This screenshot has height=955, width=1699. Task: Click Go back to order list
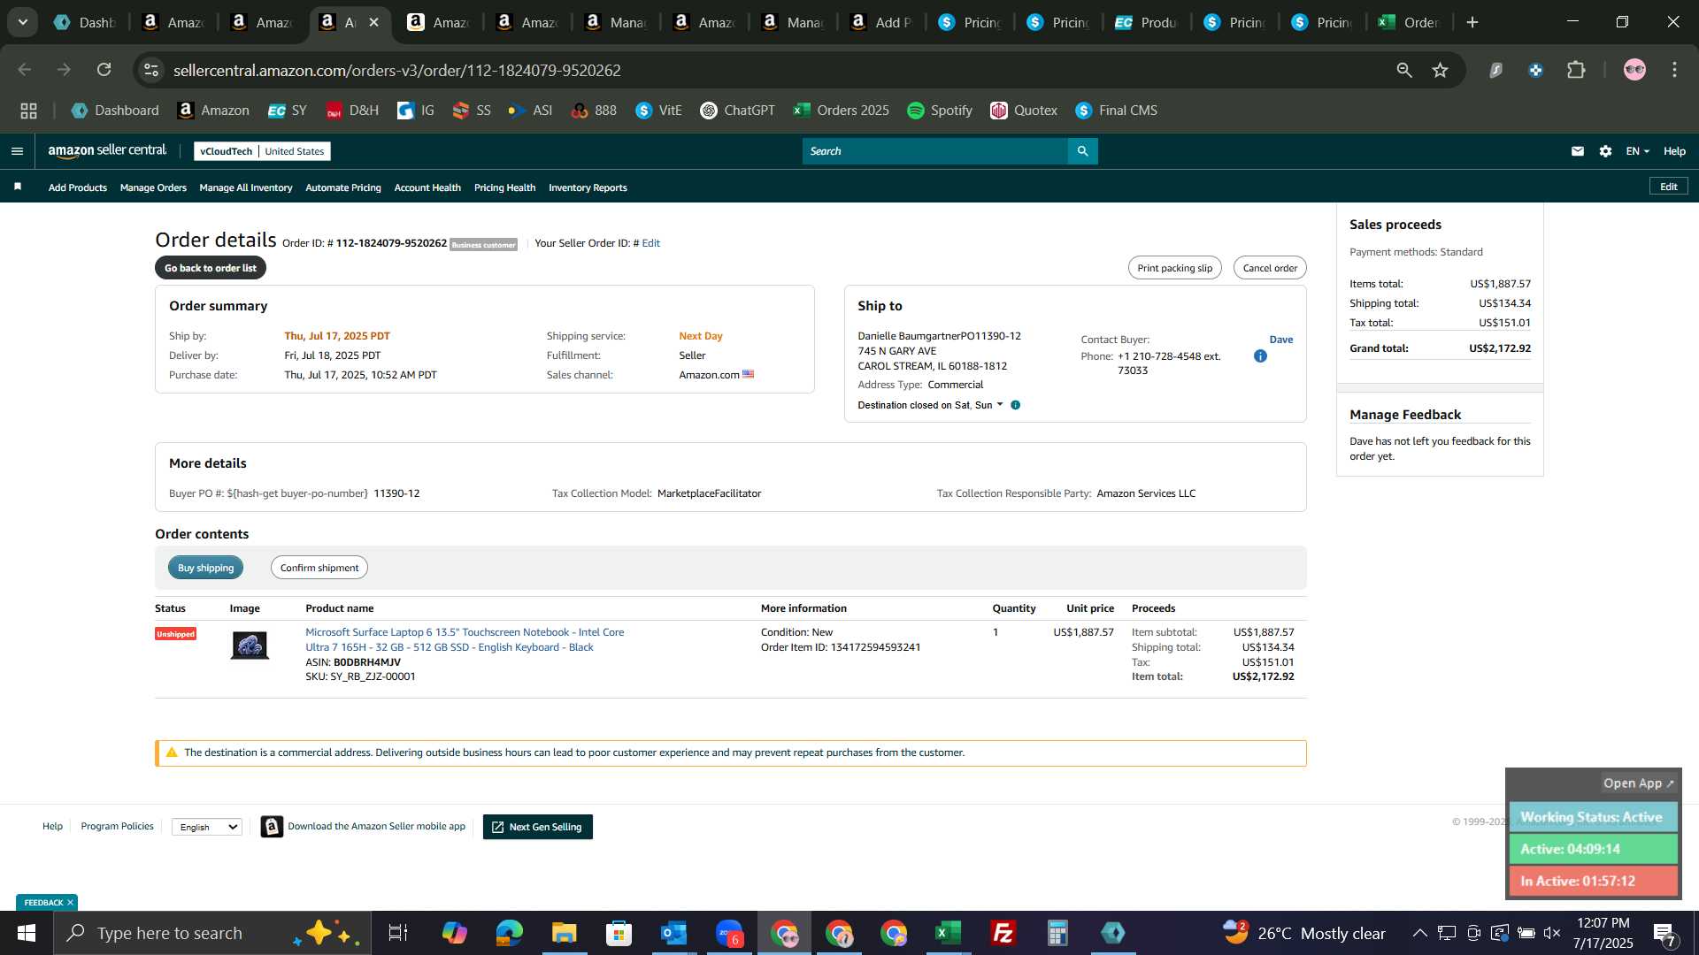click(211, 268)
